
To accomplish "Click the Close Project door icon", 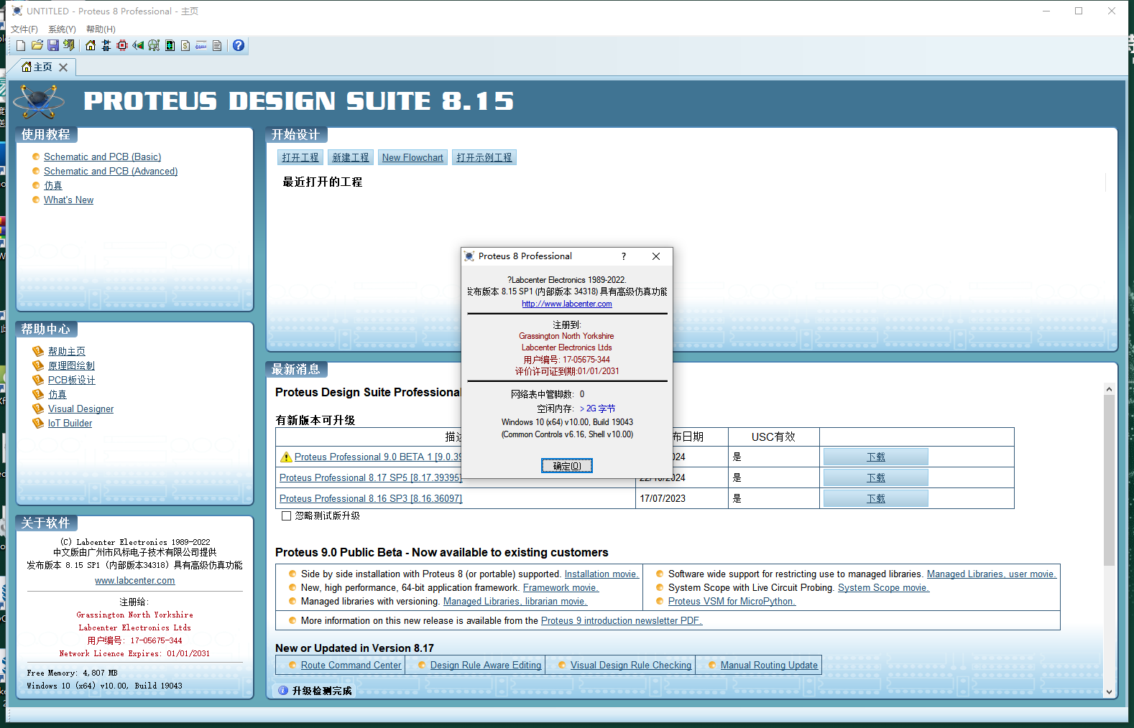I will coord(68,45).
